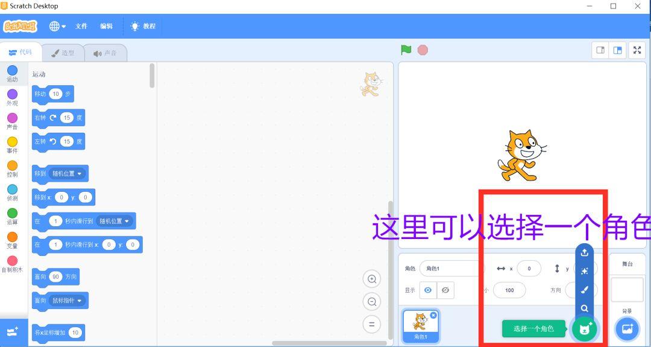Select the 外观 block category
This screenshot has height=347, width=651.
13,98
